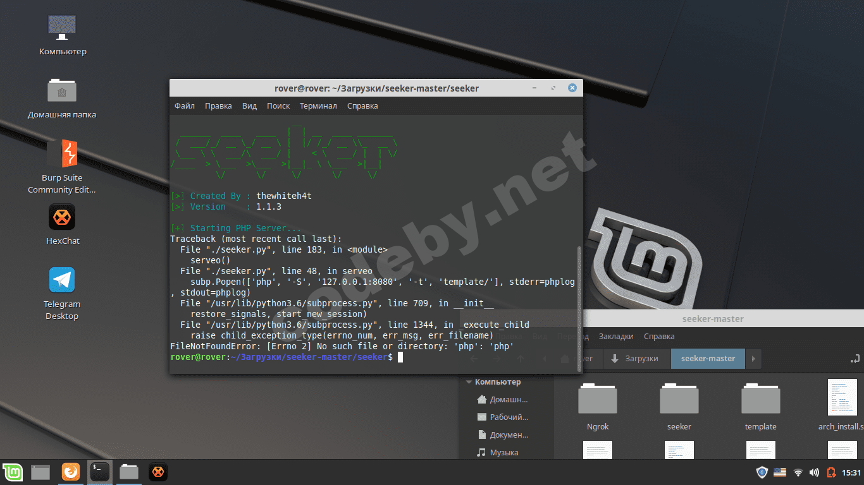Open the Терминал menu in the terminal
Viewport: 864px width, 485px height.
point(318,106)
